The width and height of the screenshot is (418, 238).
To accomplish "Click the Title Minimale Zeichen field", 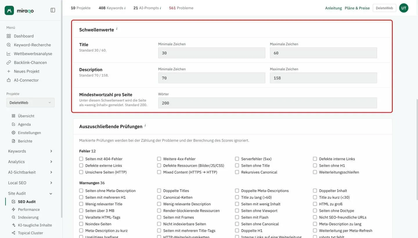I will 212,53.
